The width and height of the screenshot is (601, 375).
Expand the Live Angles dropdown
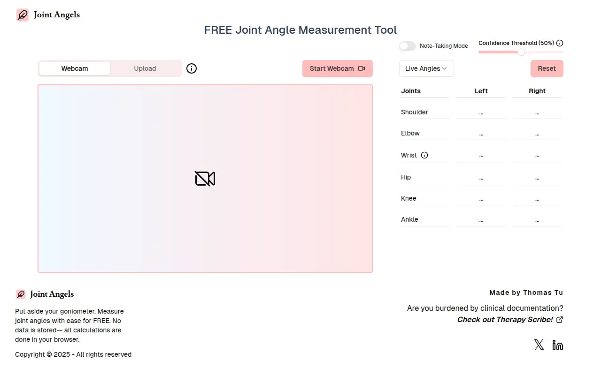click(x=426, y=68)
